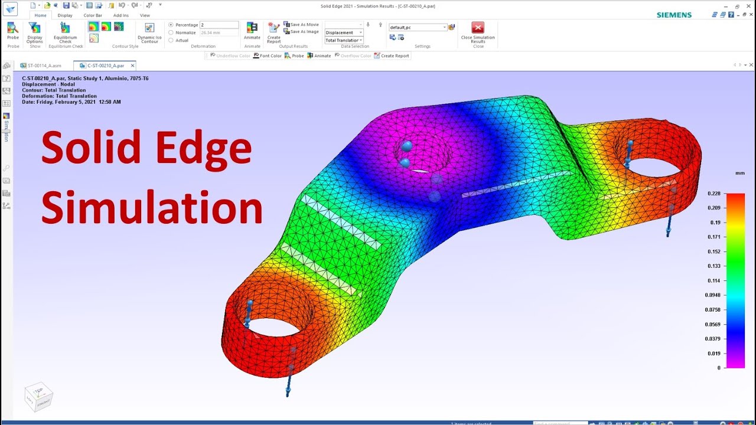Click the down arrow in Data Selection
Screen dimensions: 756x425
click(x=368, y=25)
